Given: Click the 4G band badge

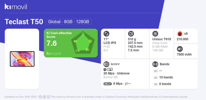Looking at the screenshot, I should coord(156,78).
